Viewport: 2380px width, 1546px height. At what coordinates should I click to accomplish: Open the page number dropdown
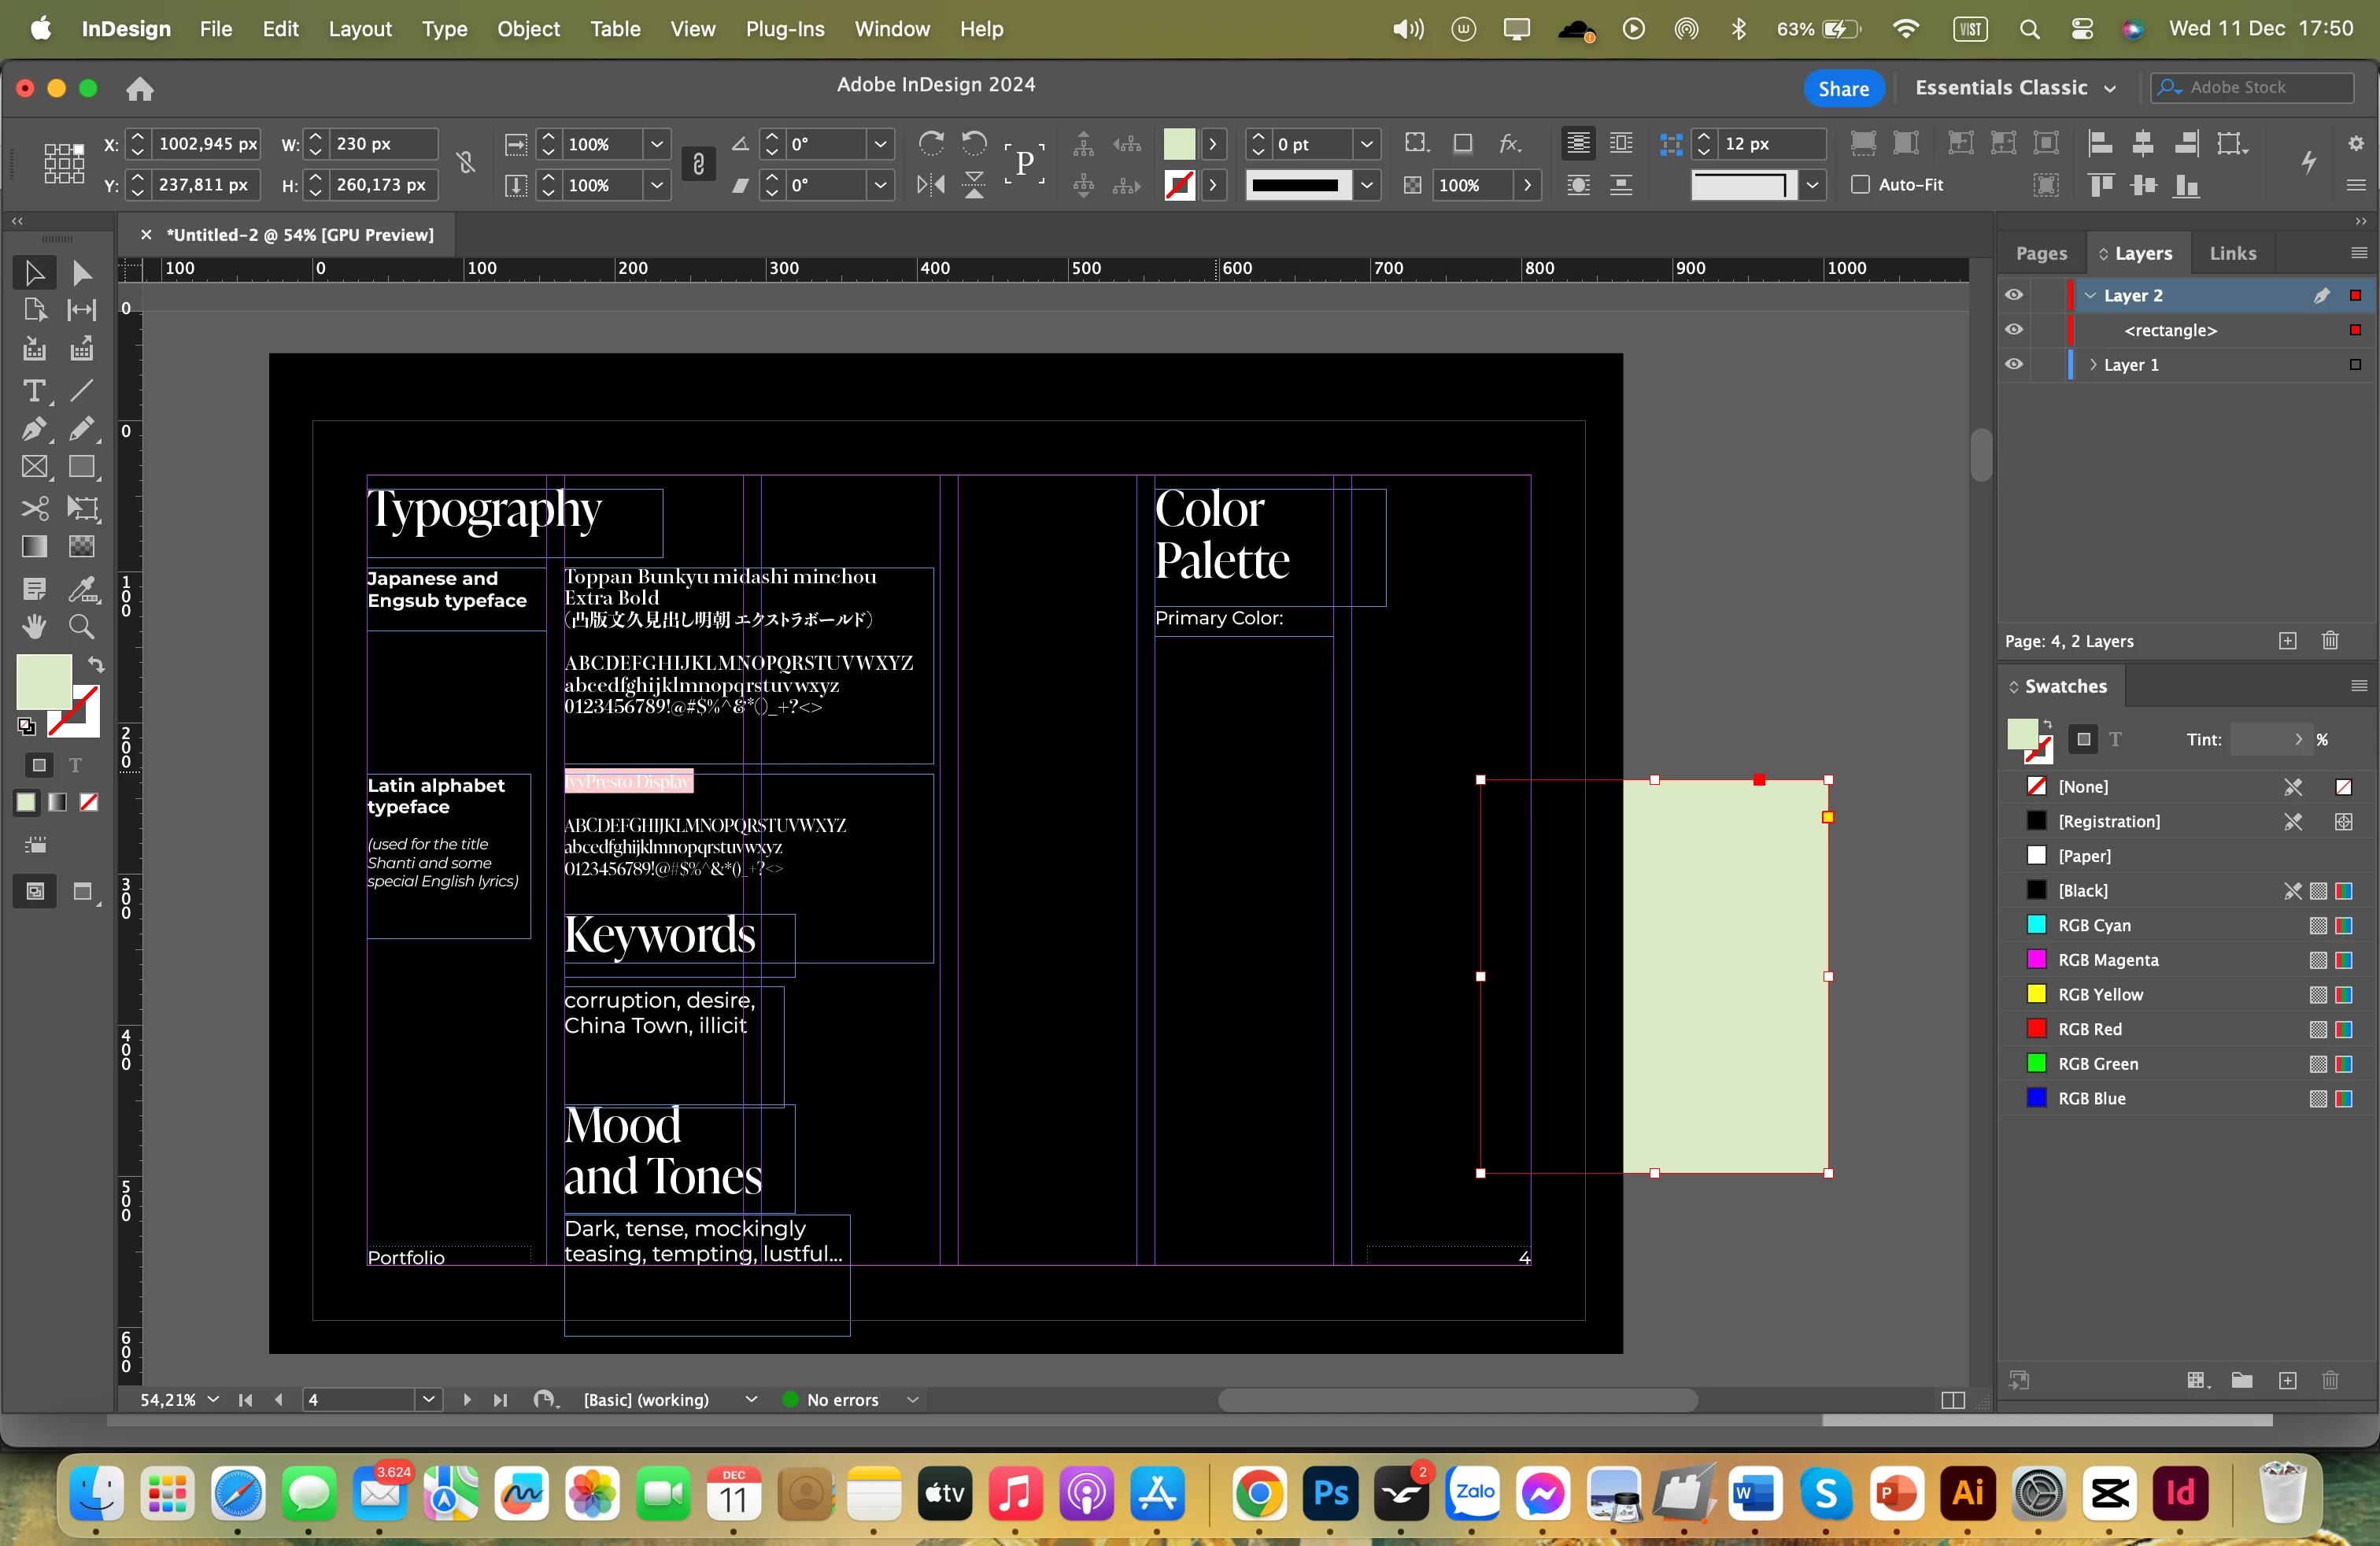click(428, 1400)
